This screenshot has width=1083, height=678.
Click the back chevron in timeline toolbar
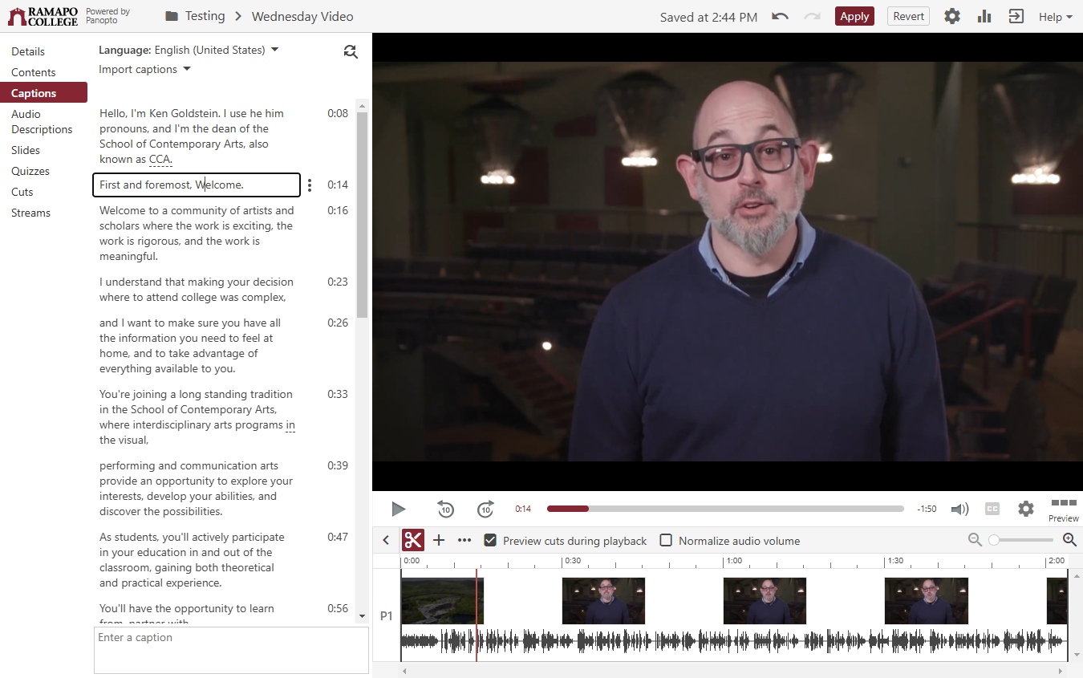(x=386, y=540)
